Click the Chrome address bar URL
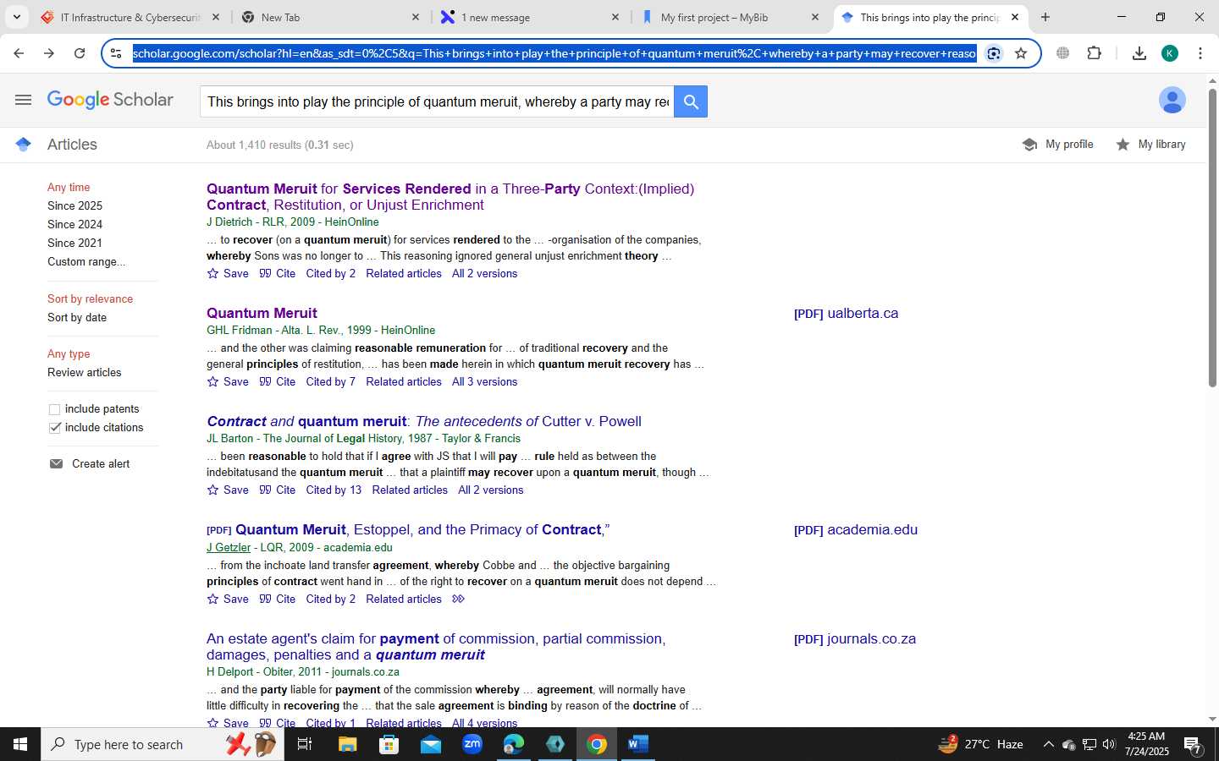 pyautogui.click(x=554, y=53)
